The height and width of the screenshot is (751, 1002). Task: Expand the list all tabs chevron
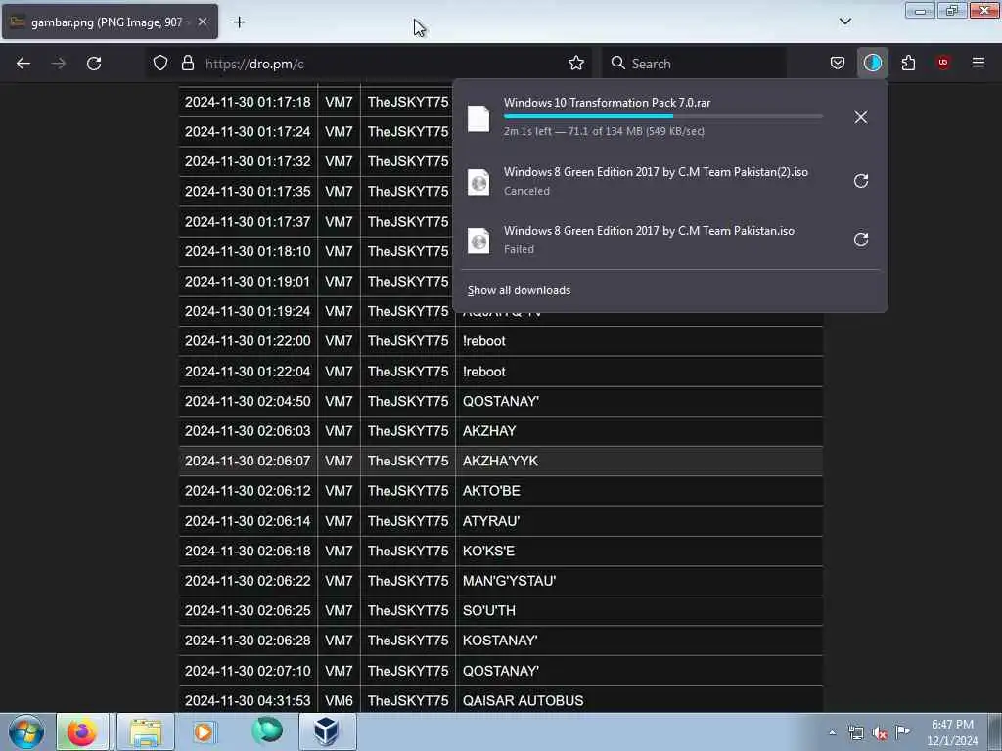(844, 22)
